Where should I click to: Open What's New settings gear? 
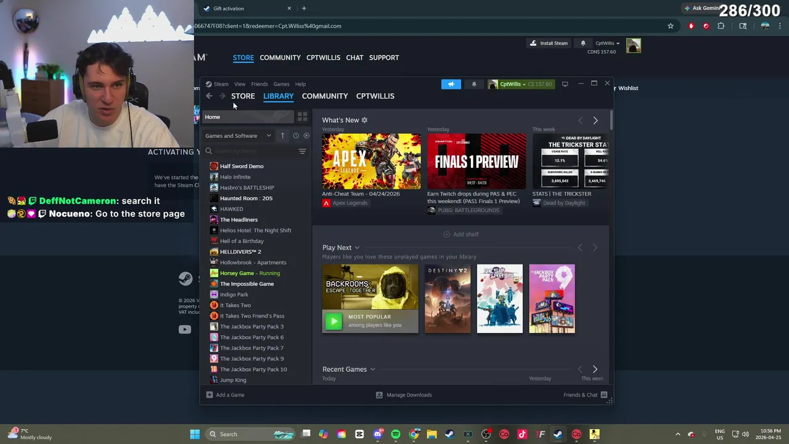click(x=364, y=120)
